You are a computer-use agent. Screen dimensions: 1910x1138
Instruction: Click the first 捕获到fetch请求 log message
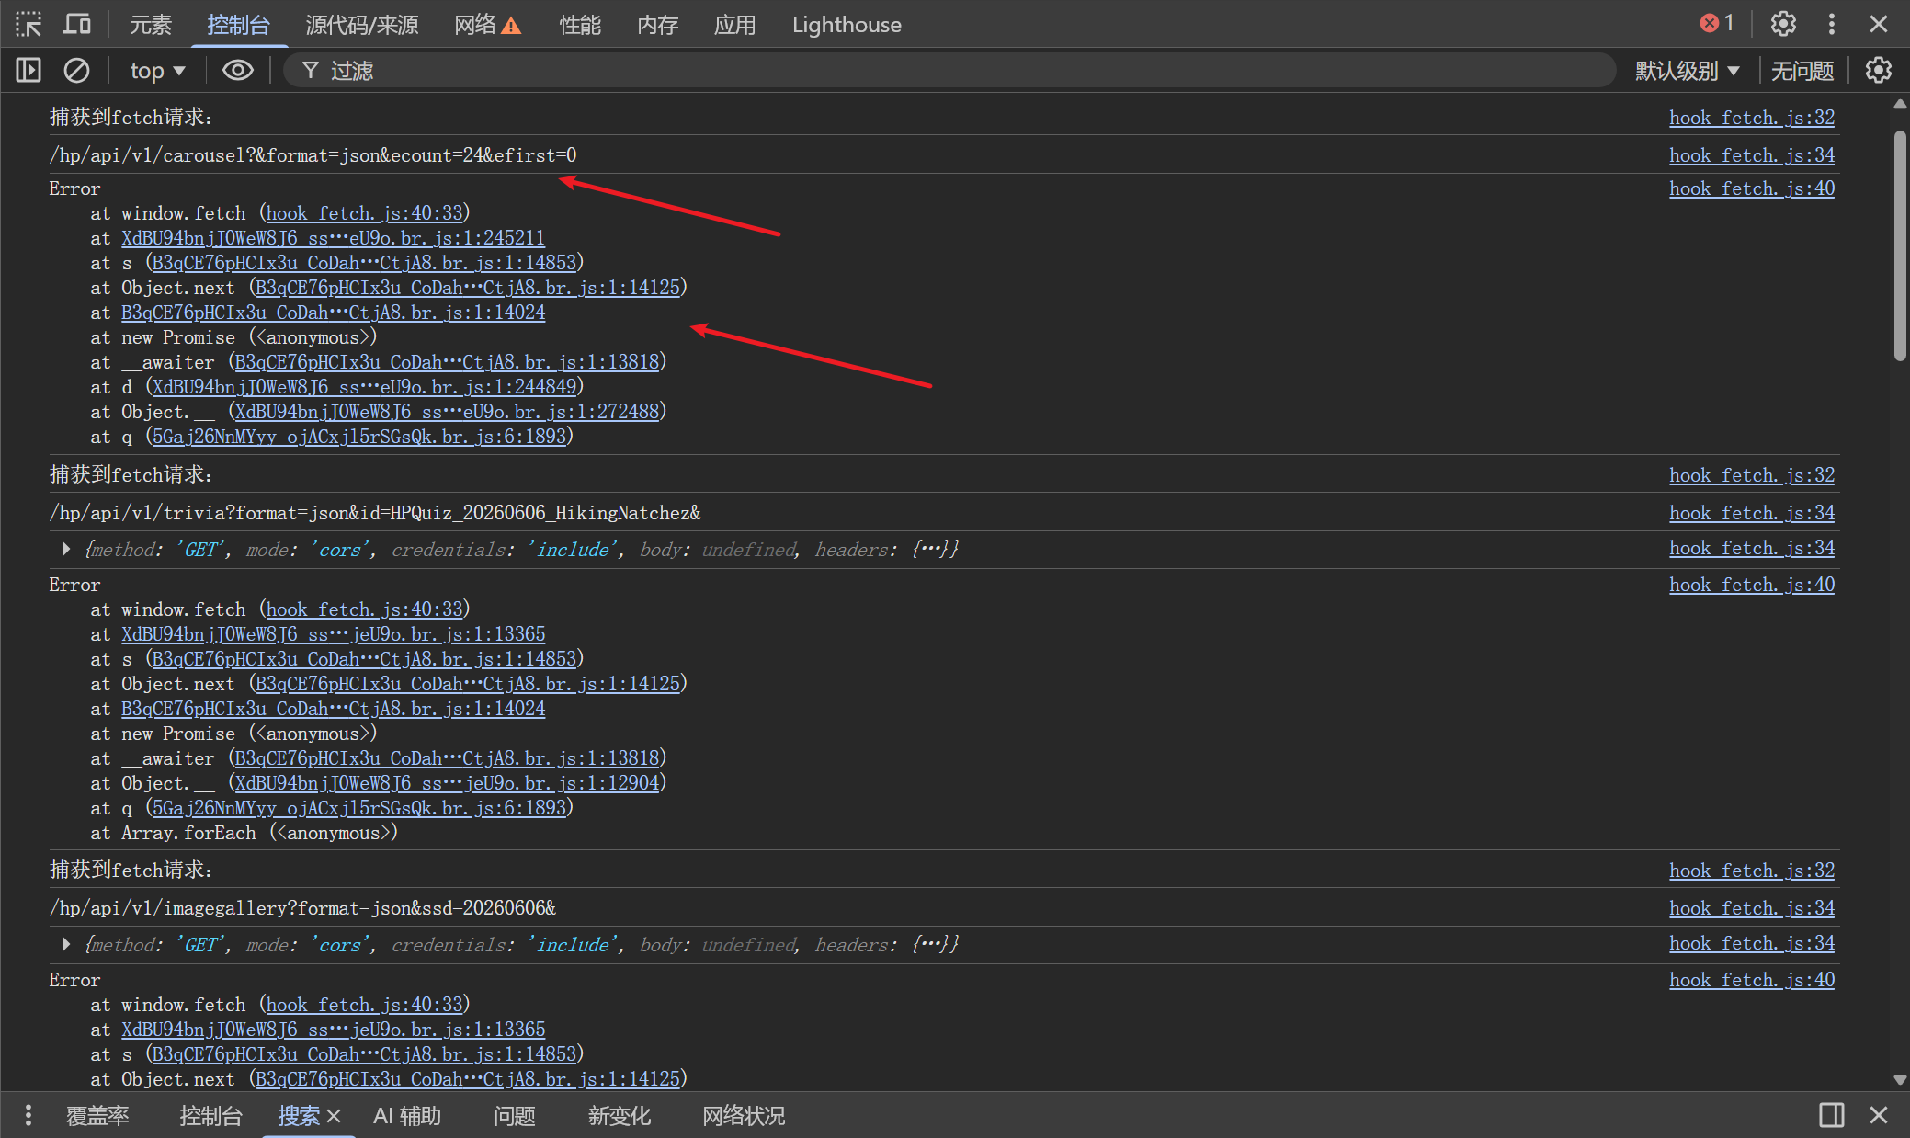pyautogui.click(x=131, y=118)
